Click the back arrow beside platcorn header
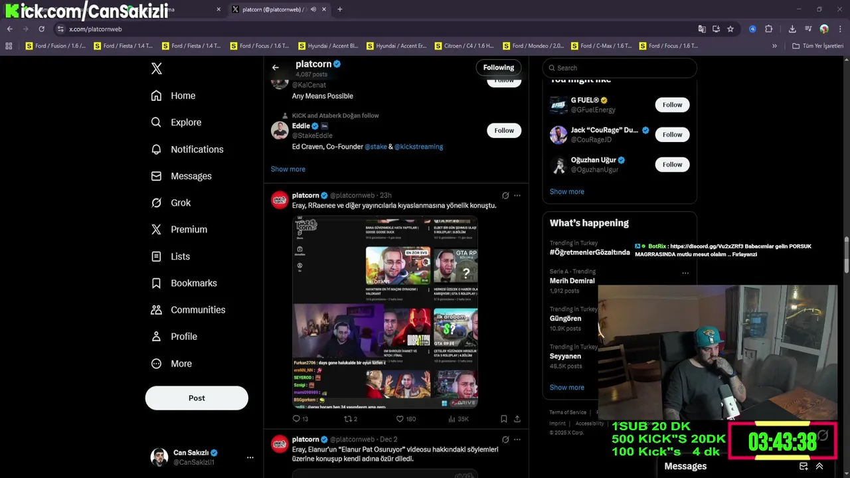The width and height of the screenshot is (850, 478). point(275,67)
